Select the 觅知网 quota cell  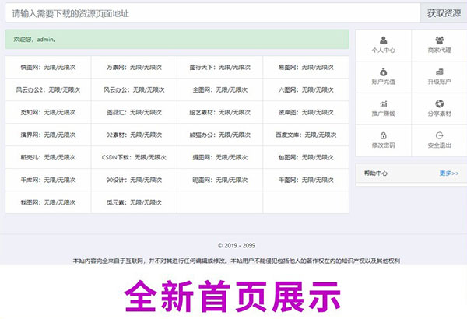(x=48, y=112)
